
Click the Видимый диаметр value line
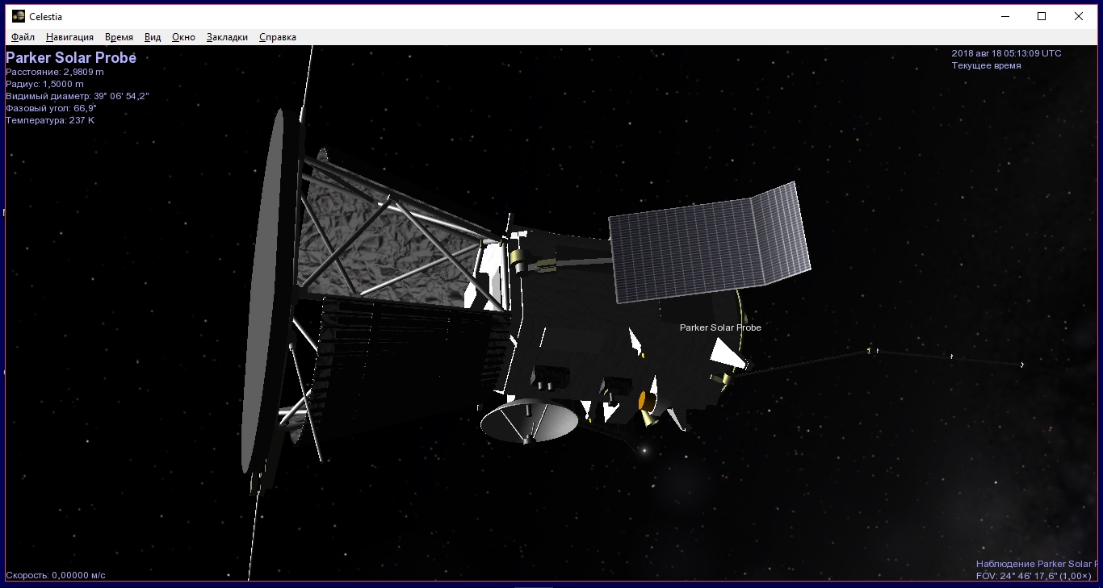tap(78, 96)
